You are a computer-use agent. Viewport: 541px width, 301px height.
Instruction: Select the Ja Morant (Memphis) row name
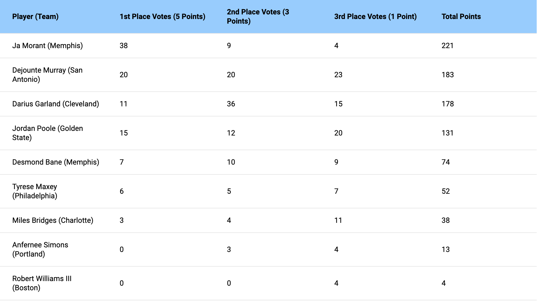[47, 46]
